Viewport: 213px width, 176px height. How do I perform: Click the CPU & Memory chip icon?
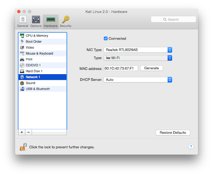pyautogui.click(x=22, y=36)
